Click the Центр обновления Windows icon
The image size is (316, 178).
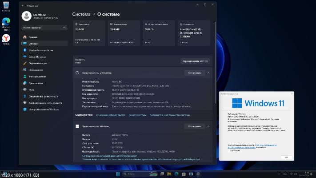25,109
